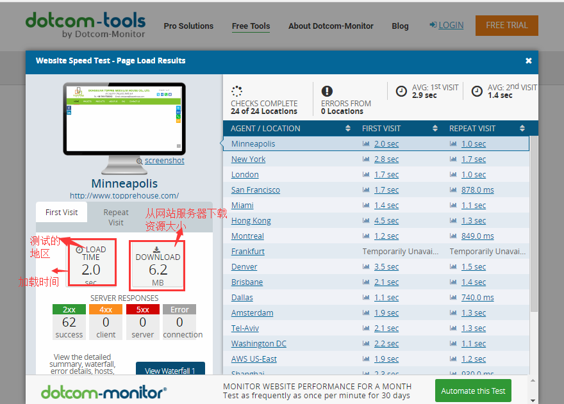Click the FREE TRIAL button

pos(506,26)
